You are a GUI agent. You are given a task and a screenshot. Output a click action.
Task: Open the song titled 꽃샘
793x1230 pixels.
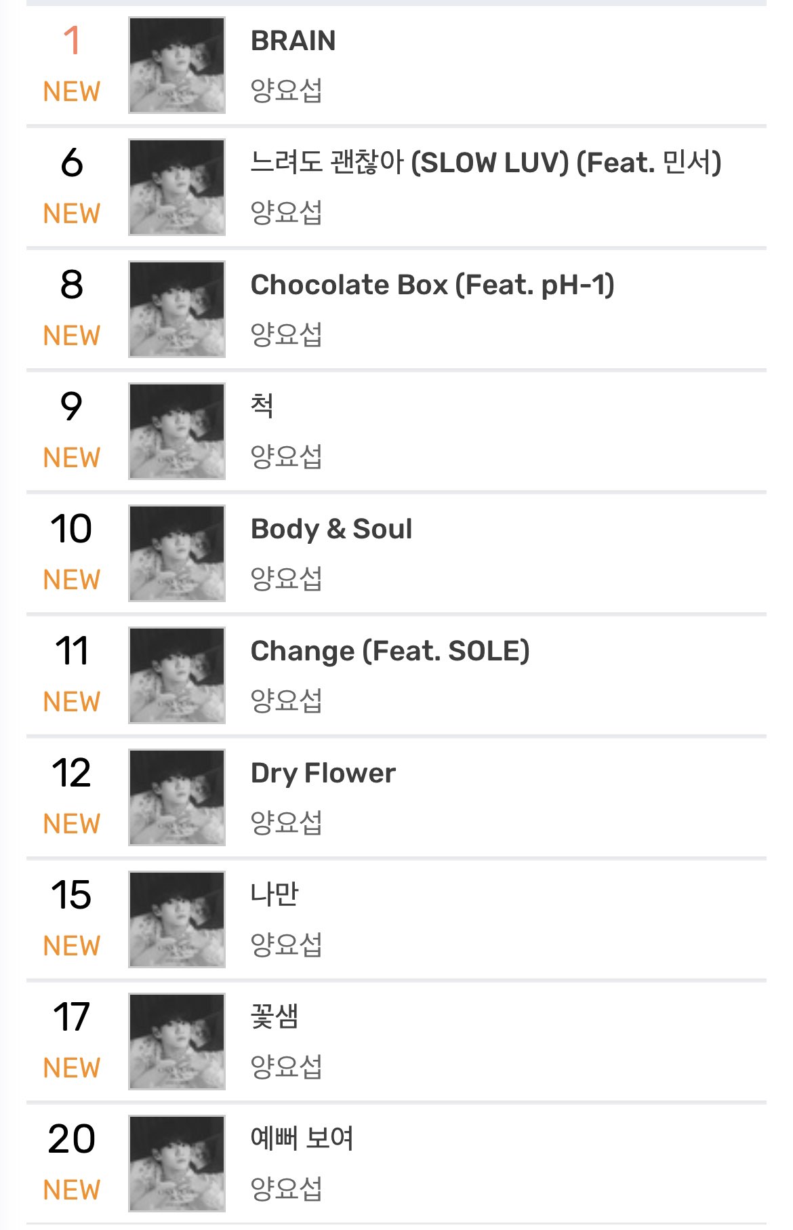tap(274, 1016)
